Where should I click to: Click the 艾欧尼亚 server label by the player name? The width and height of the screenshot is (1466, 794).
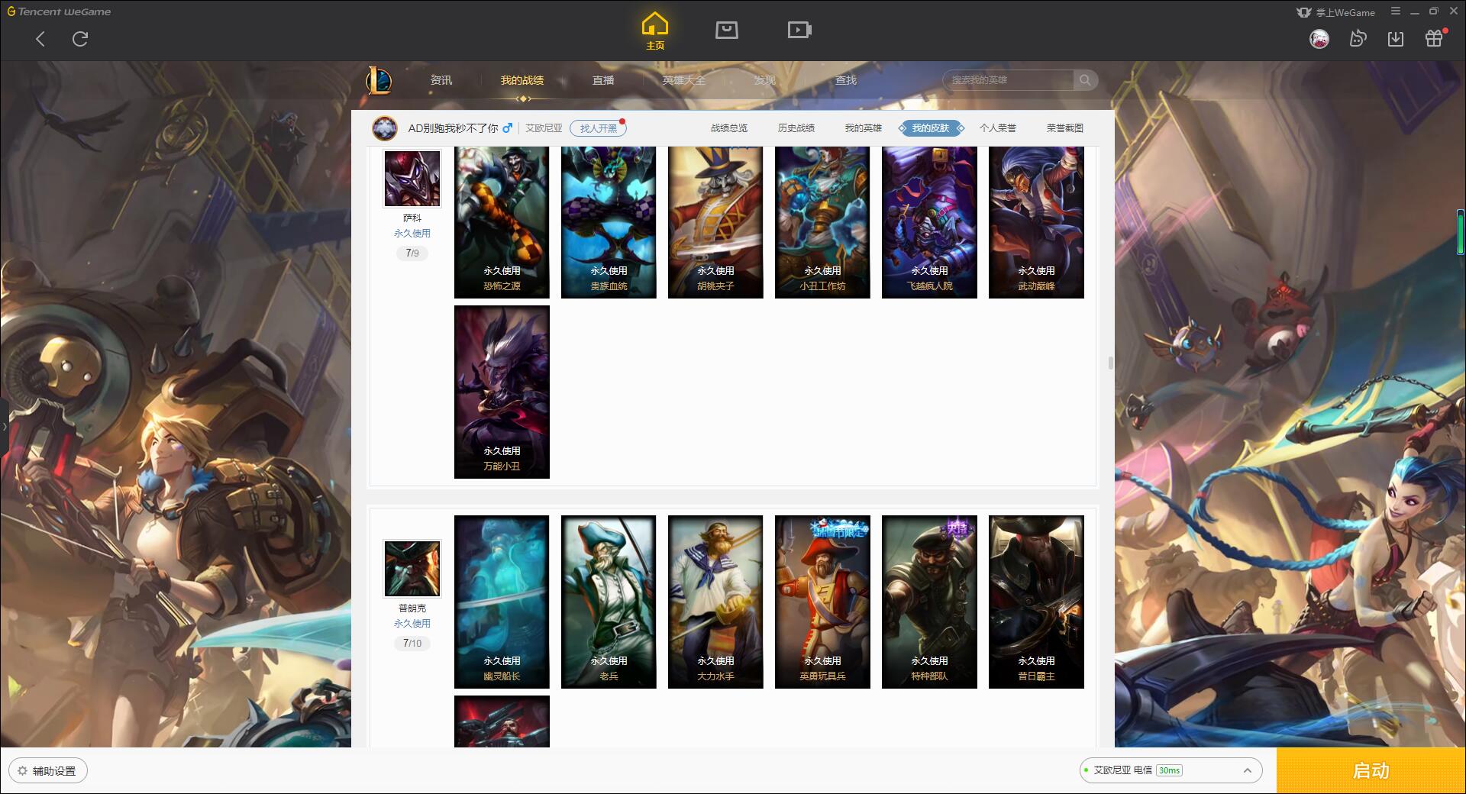[x=544, y=128]
